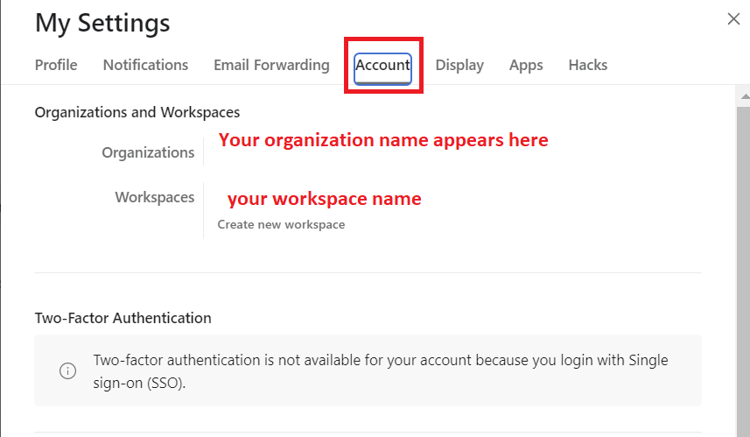Select the workspace name entry
Viewport: 750px width, 437px height.
click(324, 199)
